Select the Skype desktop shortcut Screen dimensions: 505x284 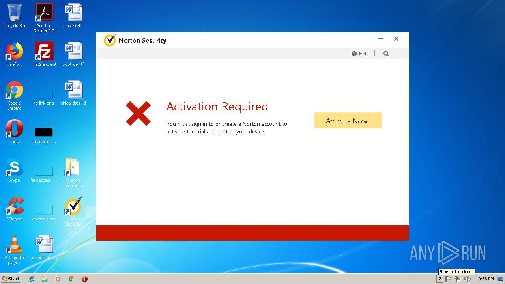(x=14, y=170)
